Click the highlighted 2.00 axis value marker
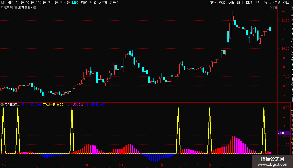 pyautogui.click(x=284, y=133)
